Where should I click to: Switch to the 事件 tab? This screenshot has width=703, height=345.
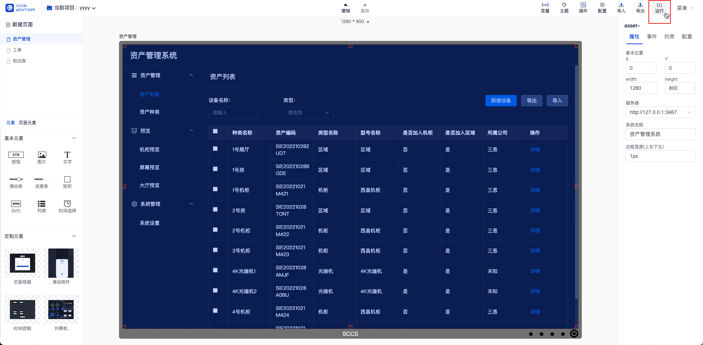tap(652, 37)
